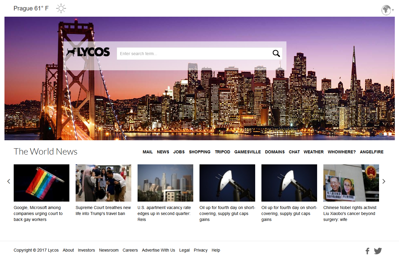Select WHOWHERE? in the navigation bar
Image resolution: width=399 pixels, height=265 pixels.
tap(342, 152)
